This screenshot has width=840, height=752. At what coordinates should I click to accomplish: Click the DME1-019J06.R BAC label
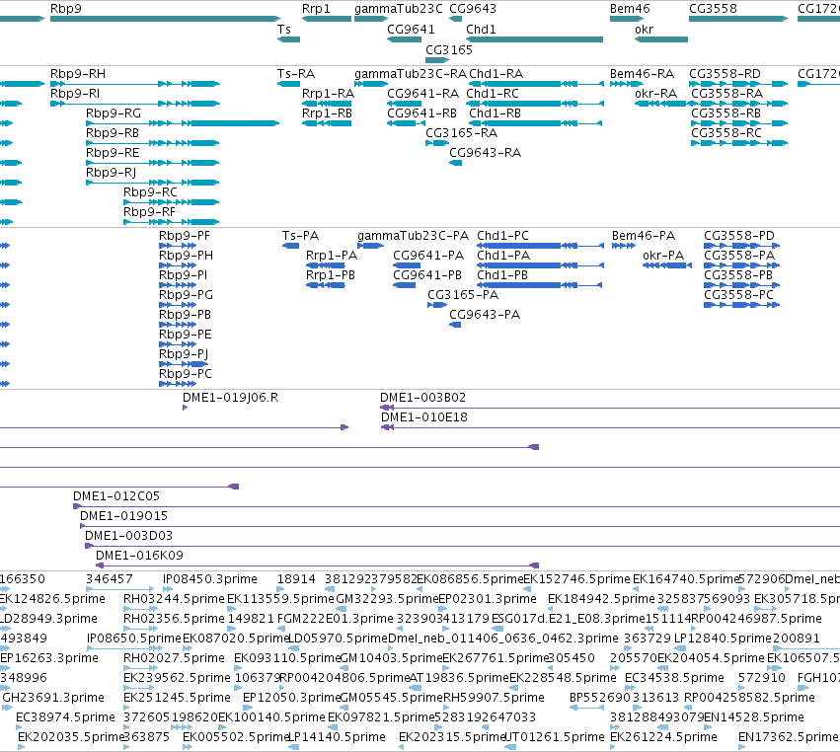[230, 397]
